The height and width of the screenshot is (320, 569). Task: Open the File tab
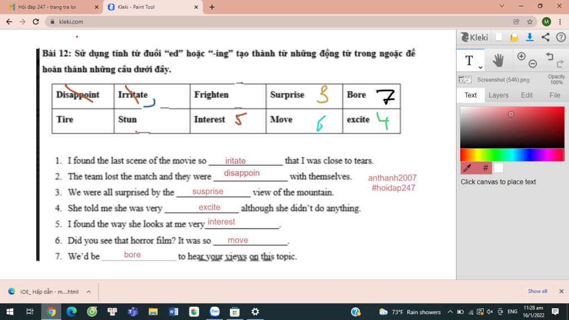pyautogui.click(x=555, y=95)
